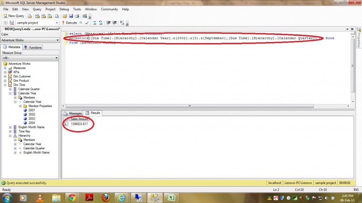Switch to the Messages tab
This screenshot has width=362, height=203.
tap(73, 113)
